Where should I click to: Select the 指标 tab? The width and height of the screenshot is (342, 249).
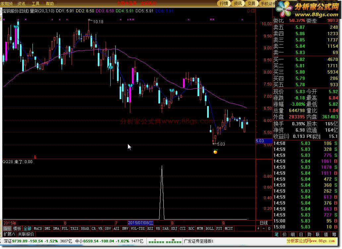[7, 228]
